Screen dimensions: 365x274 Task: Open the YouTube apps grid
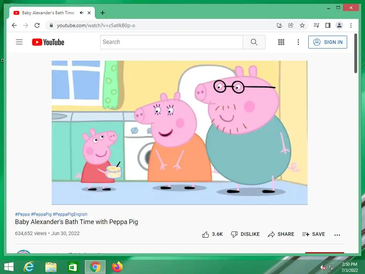pos(281,42)
